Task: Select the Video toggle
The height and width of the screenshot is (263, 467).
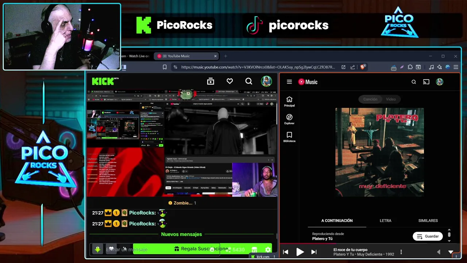Action: (x=391, y=99)
